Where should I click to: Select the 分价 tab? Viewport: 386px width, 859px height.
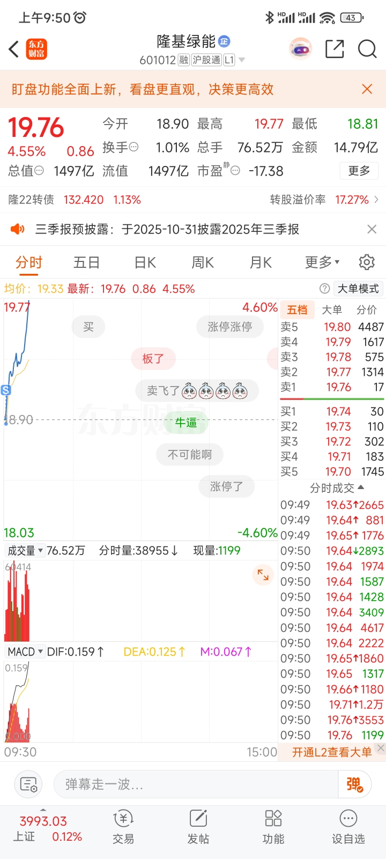coord(367,309)
